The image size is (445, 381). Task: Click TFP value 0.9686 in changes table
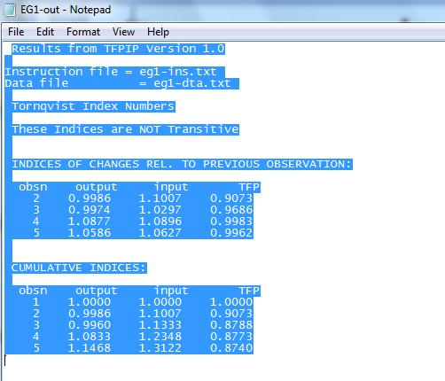(x=231, y=210)
